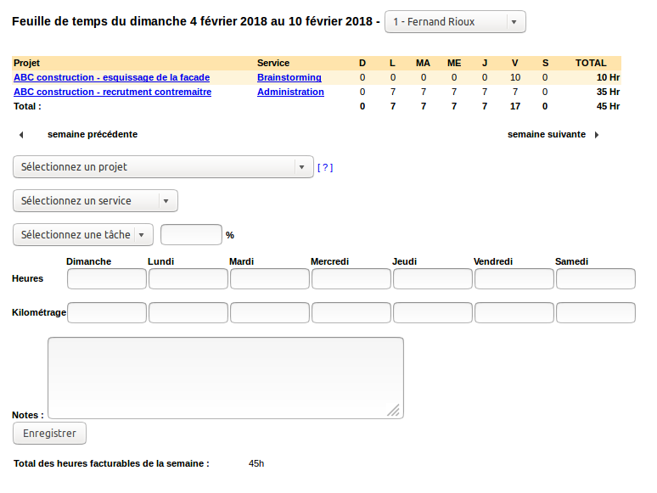Open ABC construction - esquissage de la facade
Image resolution: width=657 pixels, height=493 pixels.
(111, 77)
